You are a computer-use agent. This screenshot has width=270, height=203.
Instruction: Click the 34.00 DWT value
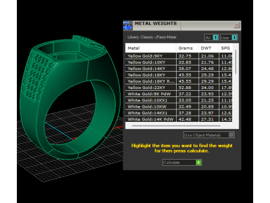click(208, 87)
